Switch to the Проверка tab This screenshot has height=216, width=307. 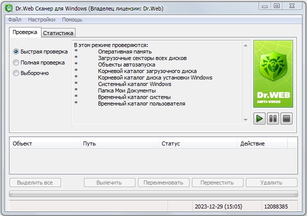point(25,32)
